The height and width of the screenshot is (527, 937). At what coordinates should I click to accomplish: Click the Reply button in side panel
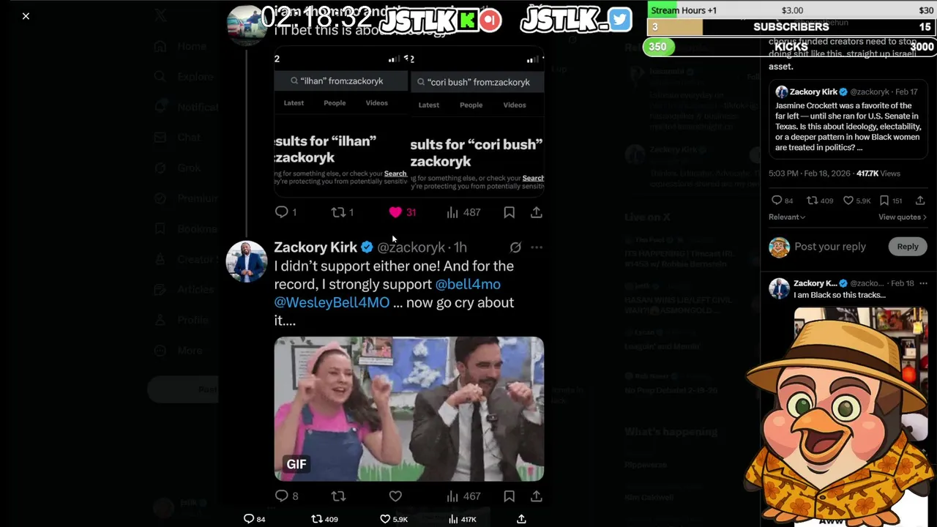pos(908,247)
